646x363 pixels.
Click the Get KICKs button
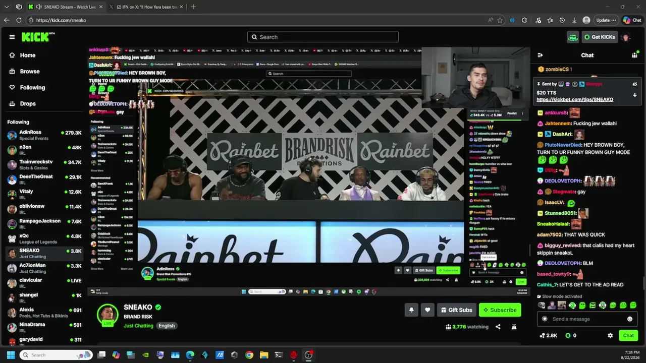[600, 37]
